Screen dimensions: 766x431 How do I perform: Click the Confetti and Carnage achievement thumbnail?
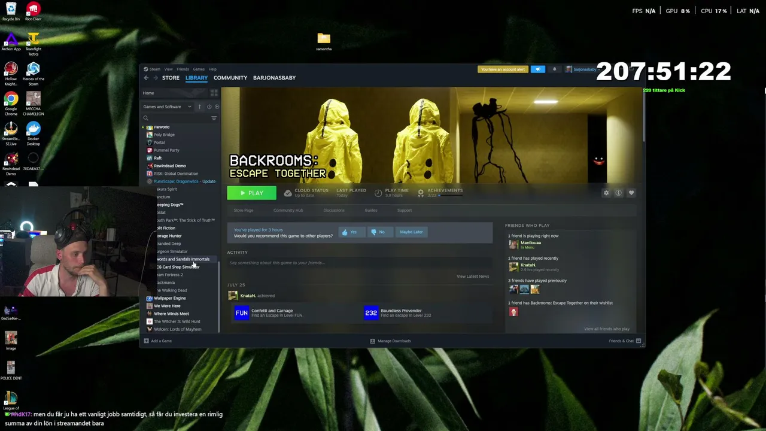coord(241,312)
